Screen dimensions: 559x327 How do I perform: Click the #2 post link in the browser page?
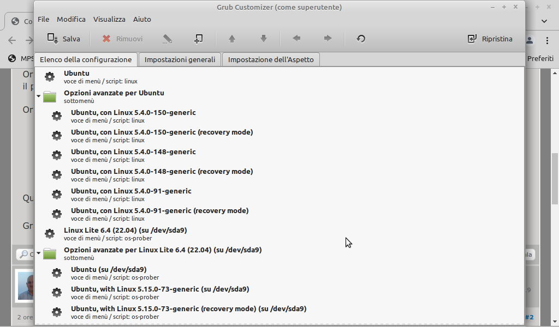(x=530, y=317)
